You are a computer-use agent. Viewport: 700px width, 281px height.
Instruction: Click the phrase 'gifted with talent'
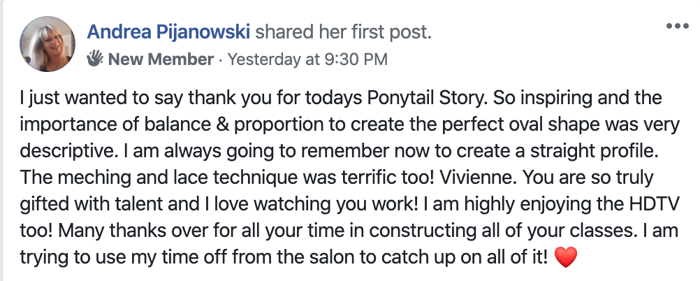(91, 204)
